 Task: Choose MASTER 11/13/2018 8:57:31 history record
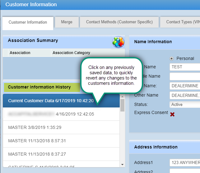tap(37, 141)
